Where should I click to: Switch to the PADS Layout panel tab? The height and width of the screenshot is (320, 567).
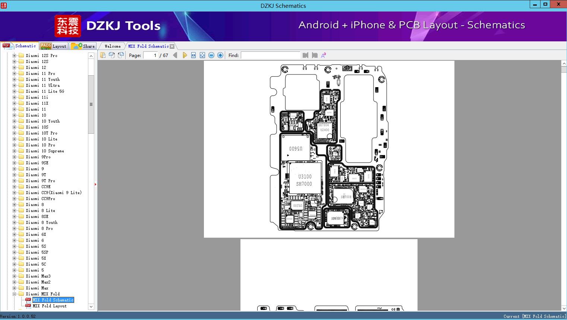(x=53, y=46)
